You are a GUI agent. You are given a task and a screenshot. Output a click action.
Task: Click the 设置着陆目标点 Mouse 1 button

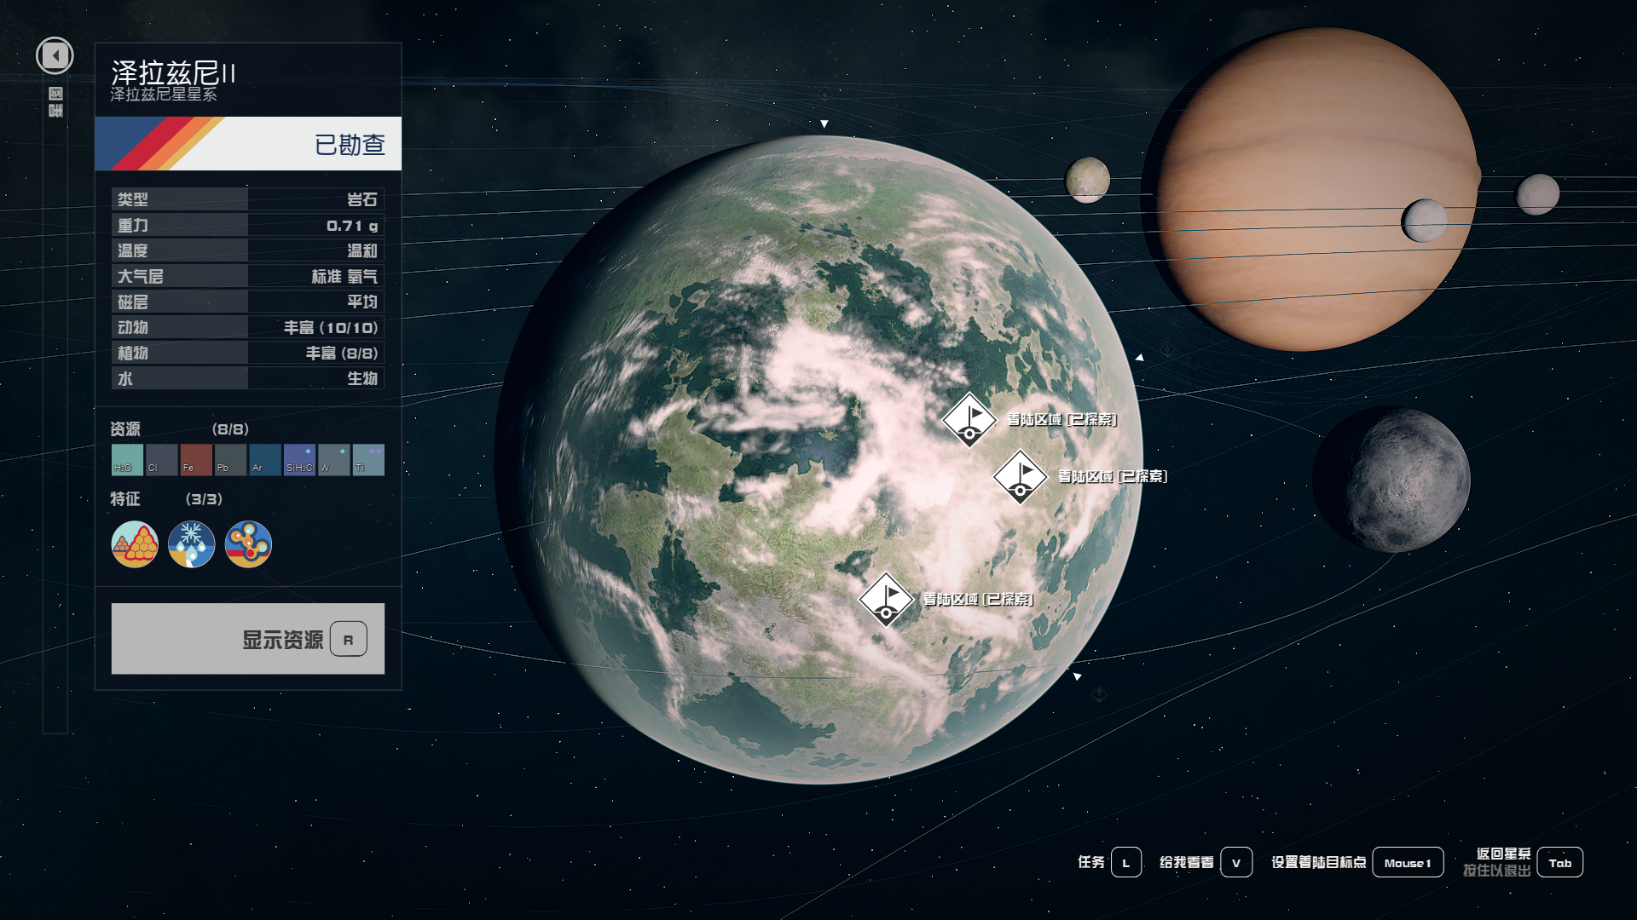pyautogui.click(x=1357, y=862)
